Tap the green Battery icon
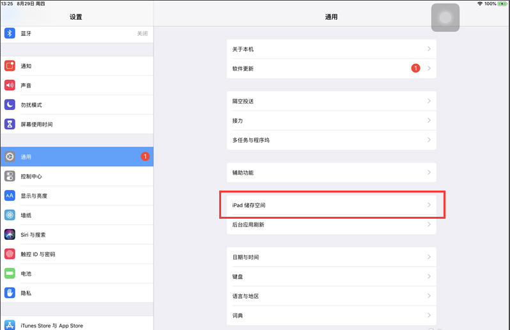 point(10,273)
